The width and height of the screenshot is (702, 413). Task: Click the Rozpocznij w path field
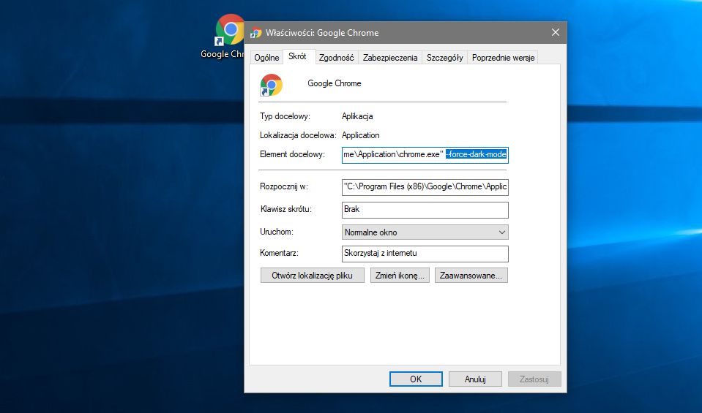(425, 187)
